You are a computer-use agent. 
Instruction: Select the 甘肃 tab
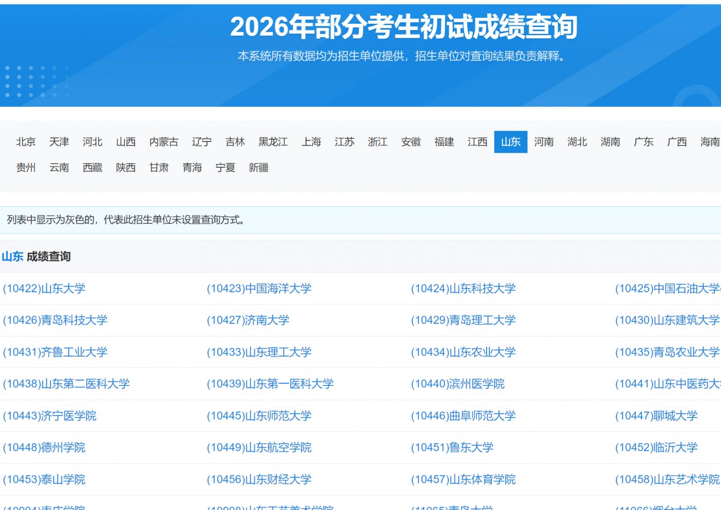click(159, 168)
